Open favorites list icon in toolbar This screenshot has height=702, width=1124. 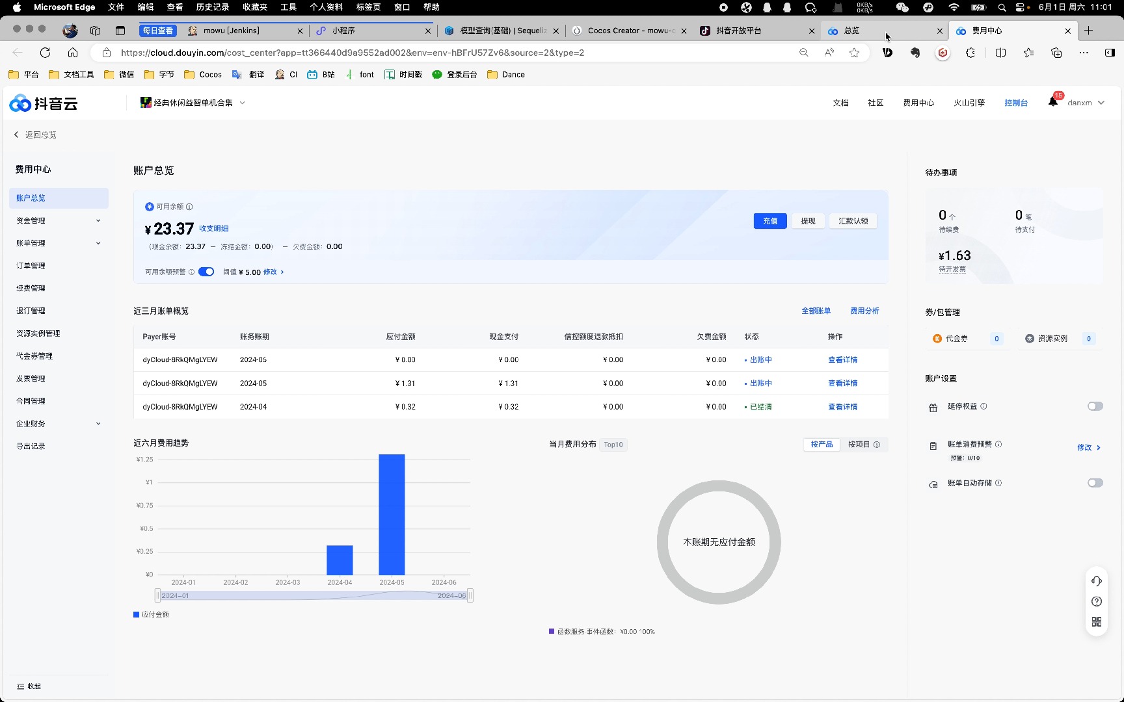coord(1028,53)
